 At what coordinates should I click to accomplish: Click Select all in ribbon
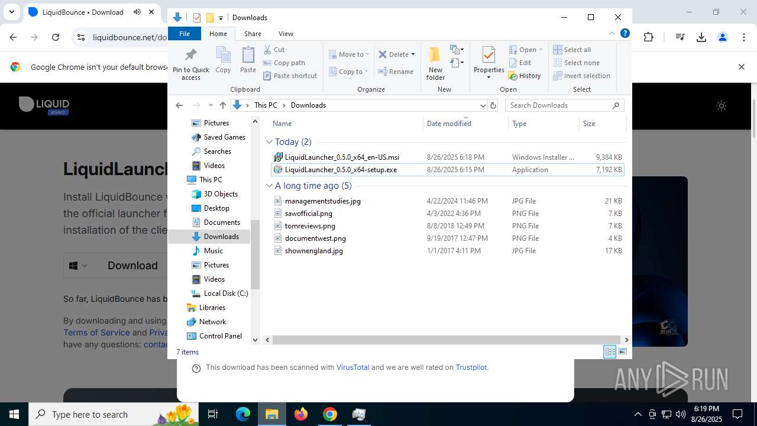[572, 50]
